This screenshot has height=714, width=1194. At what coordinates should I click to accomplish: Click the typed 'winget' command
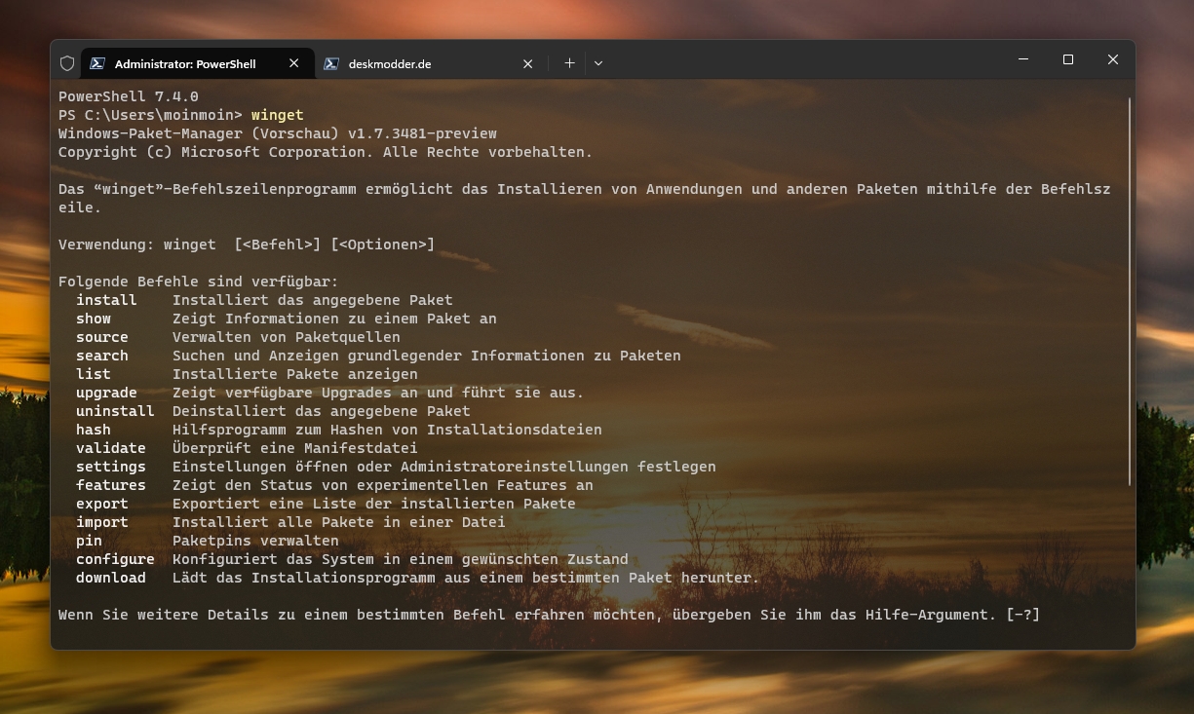pyautogui.click(x=278, y=115)
